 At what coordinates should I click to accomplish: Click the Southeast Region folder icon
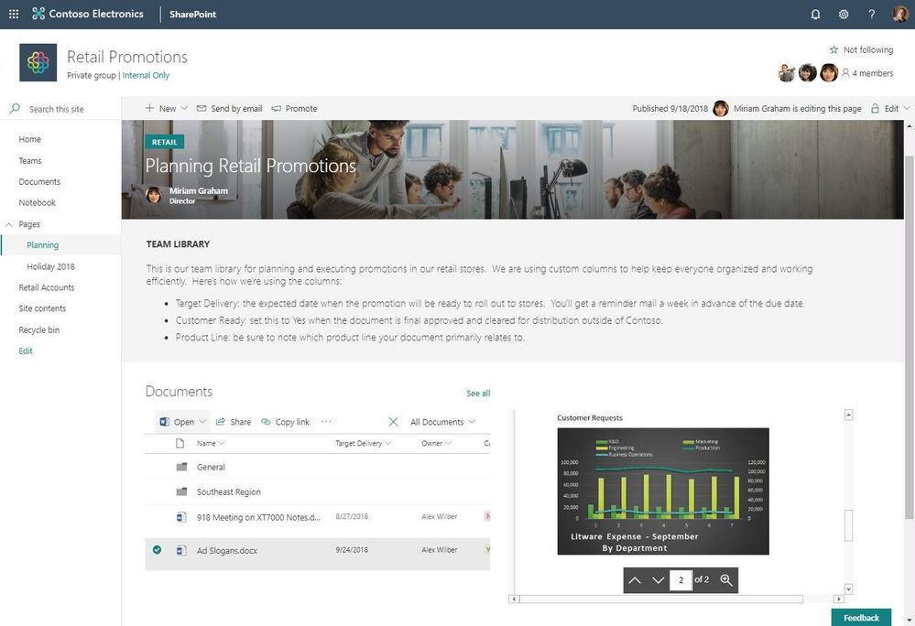click(x=181, y=492)
